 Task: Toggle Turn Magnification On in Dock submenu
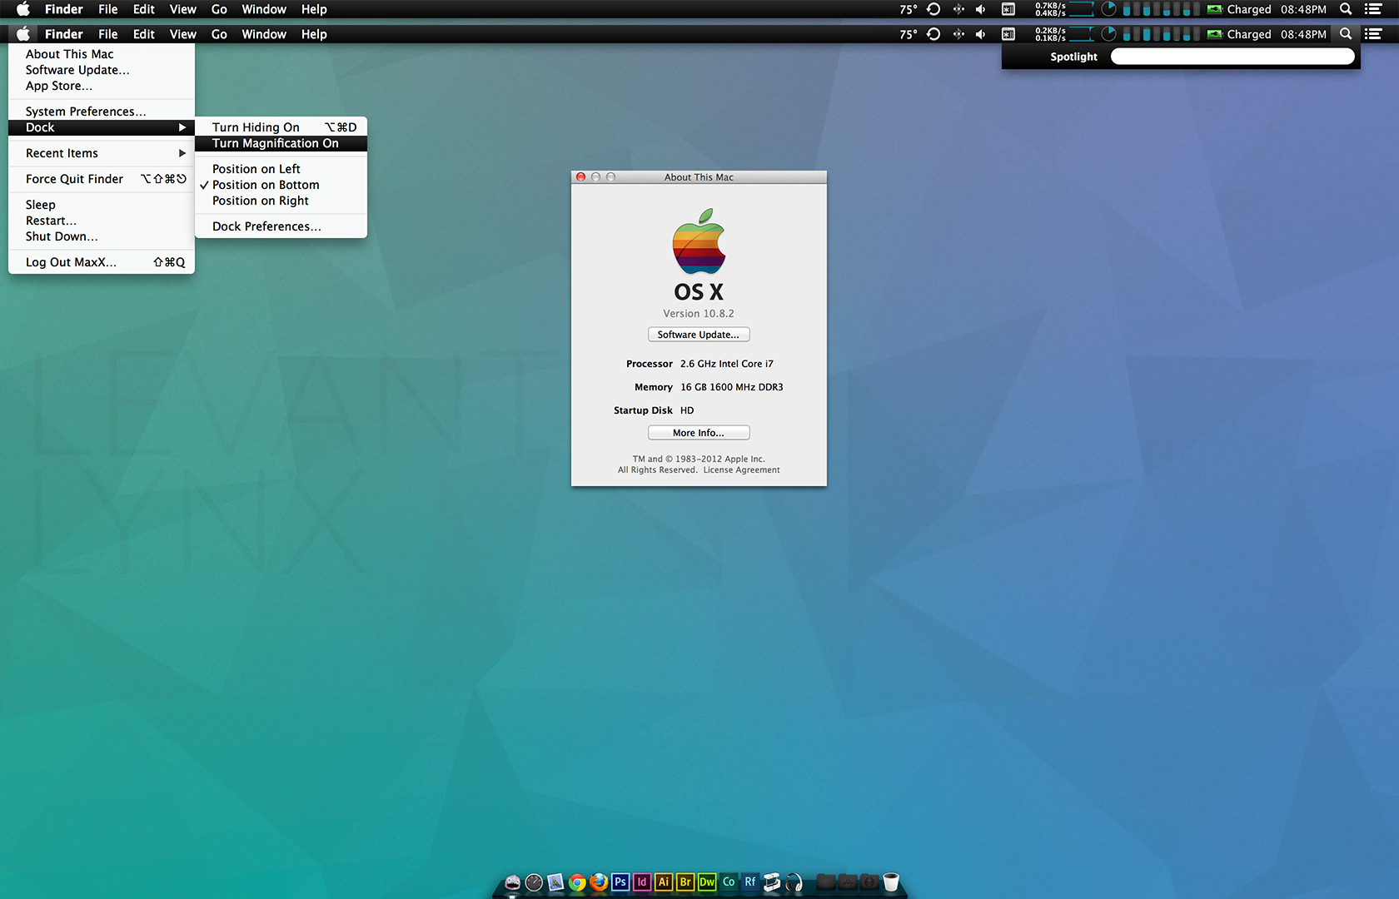tap(276, 143)
